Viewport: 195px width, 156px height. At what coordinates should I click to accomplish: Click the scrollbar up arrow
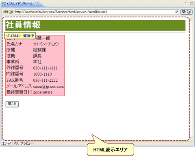191,19
